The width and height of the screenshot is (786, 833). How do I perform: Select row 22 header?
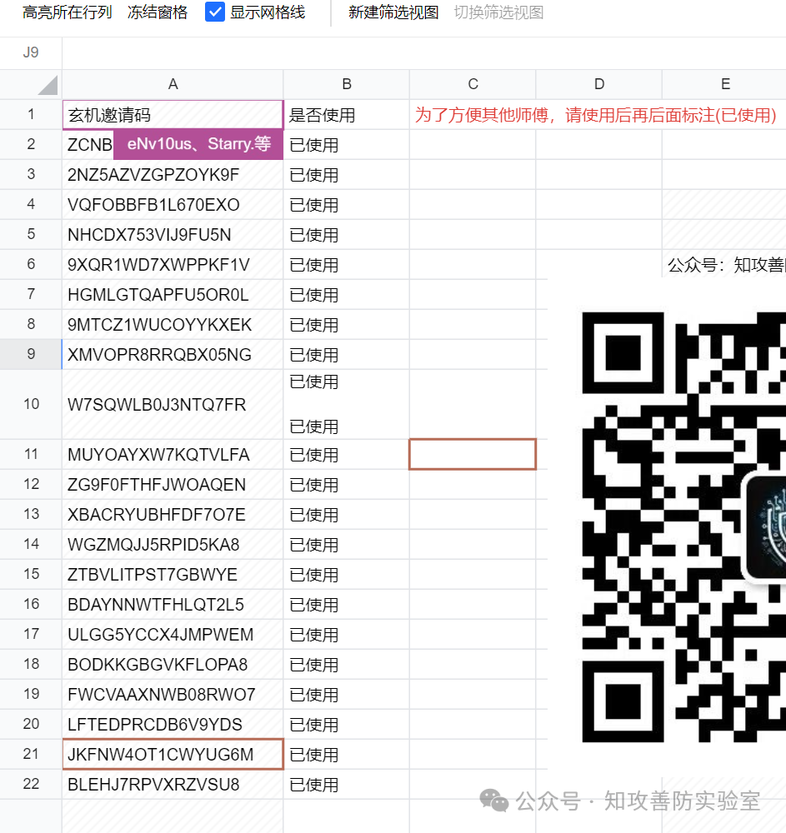click(31, 784)
